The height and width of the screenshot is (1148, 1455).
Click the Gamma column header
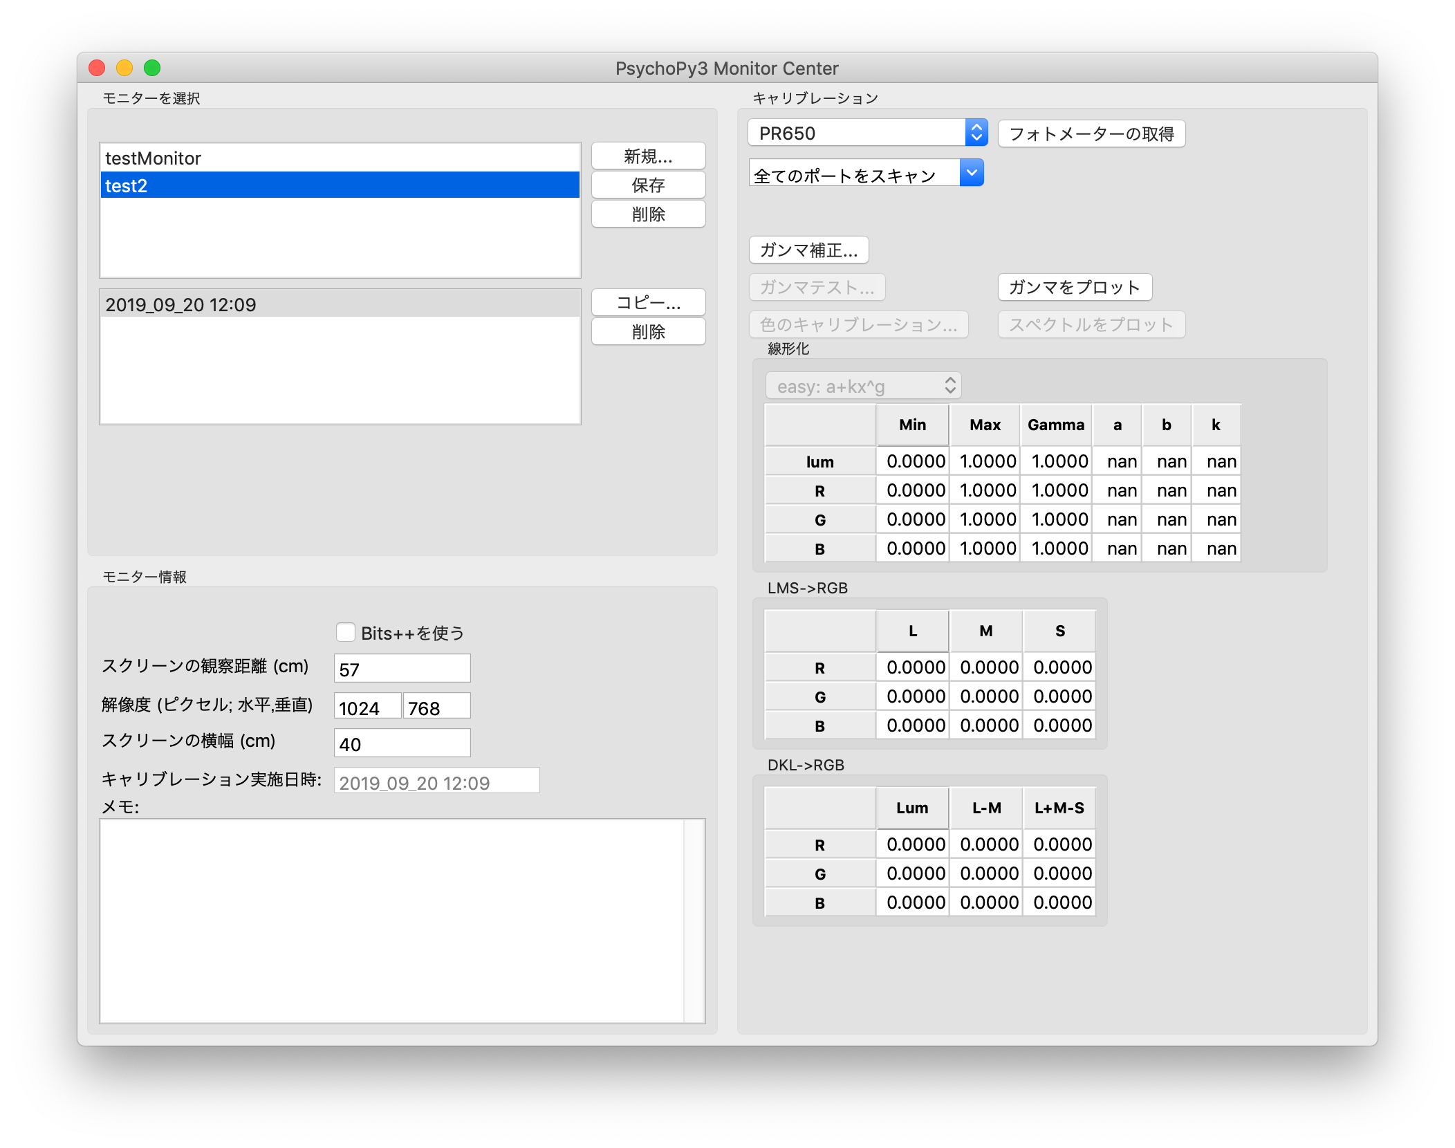(x=1056, y=425)
